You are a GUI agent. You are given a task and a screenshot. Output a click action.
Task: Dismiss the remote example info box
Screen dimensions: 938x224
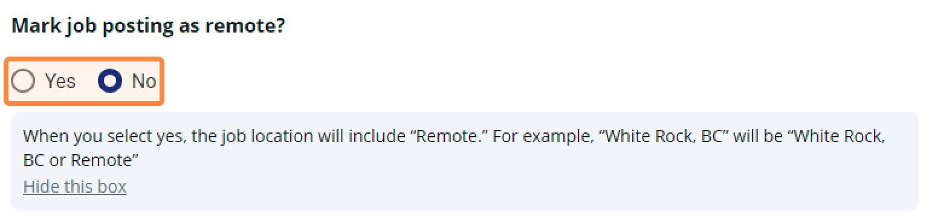75,187
